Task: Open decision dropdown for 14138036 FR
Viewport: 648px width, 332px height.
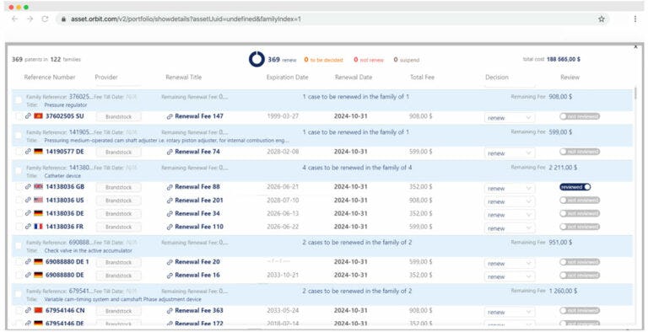Action: [x=509, y=228]
